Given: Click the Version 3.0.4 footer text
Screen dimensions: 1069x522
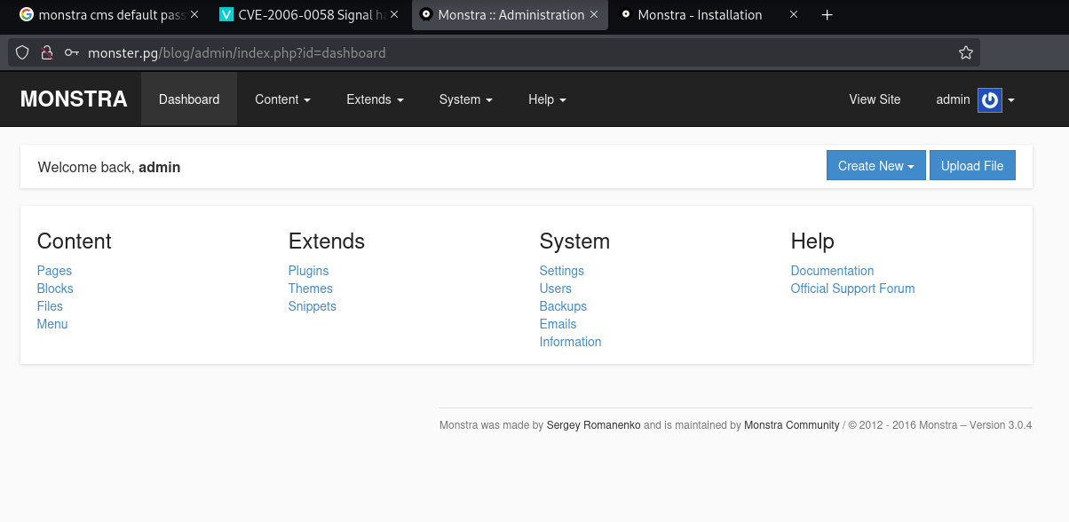Looking at the screenshot, I should (1001, 425).
